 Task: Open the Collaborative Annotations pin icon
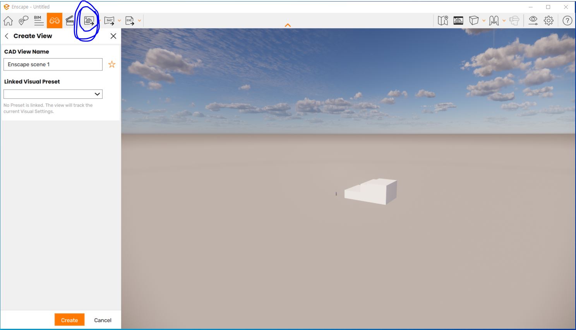point(24,21)
